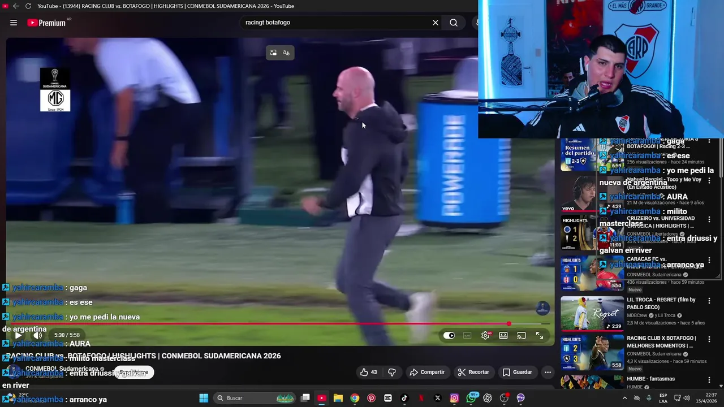Open Instagram from the taskbar
Viewport: 724px width, 407px height.
click(x=454, y=398)
